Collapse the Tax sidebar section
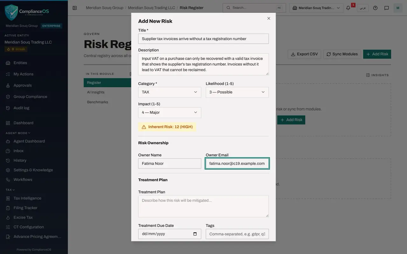Image resolution: width=407 pixels, height=254 pixels. [x=10, y=190]
